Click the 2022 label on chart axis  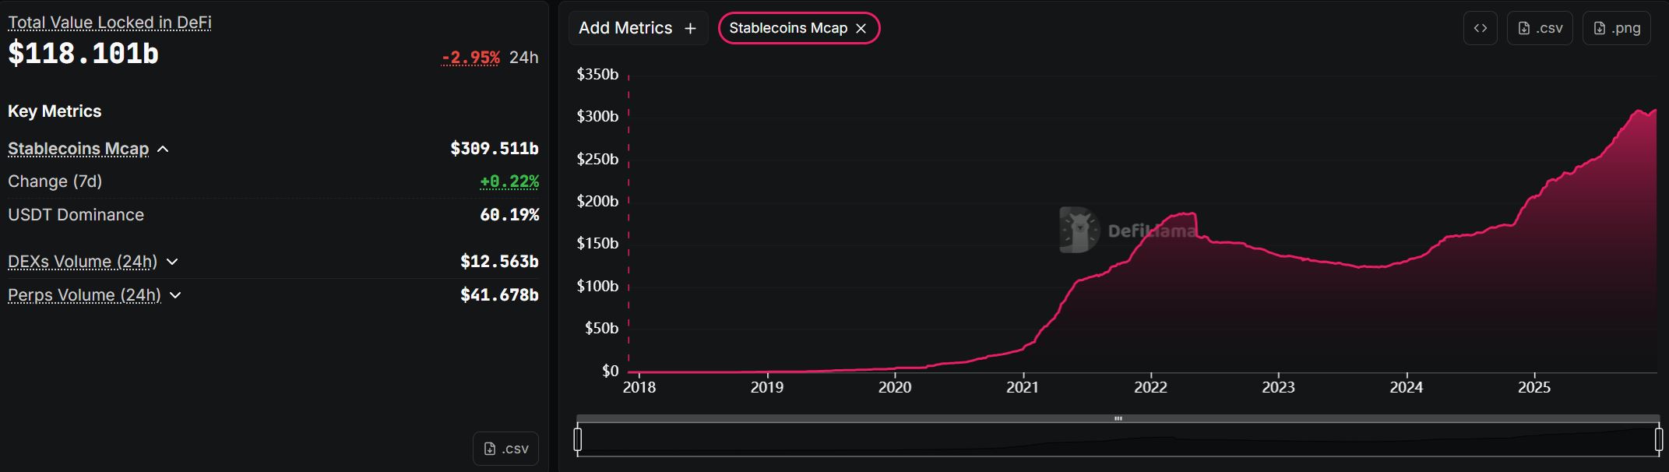[1150, 387]
